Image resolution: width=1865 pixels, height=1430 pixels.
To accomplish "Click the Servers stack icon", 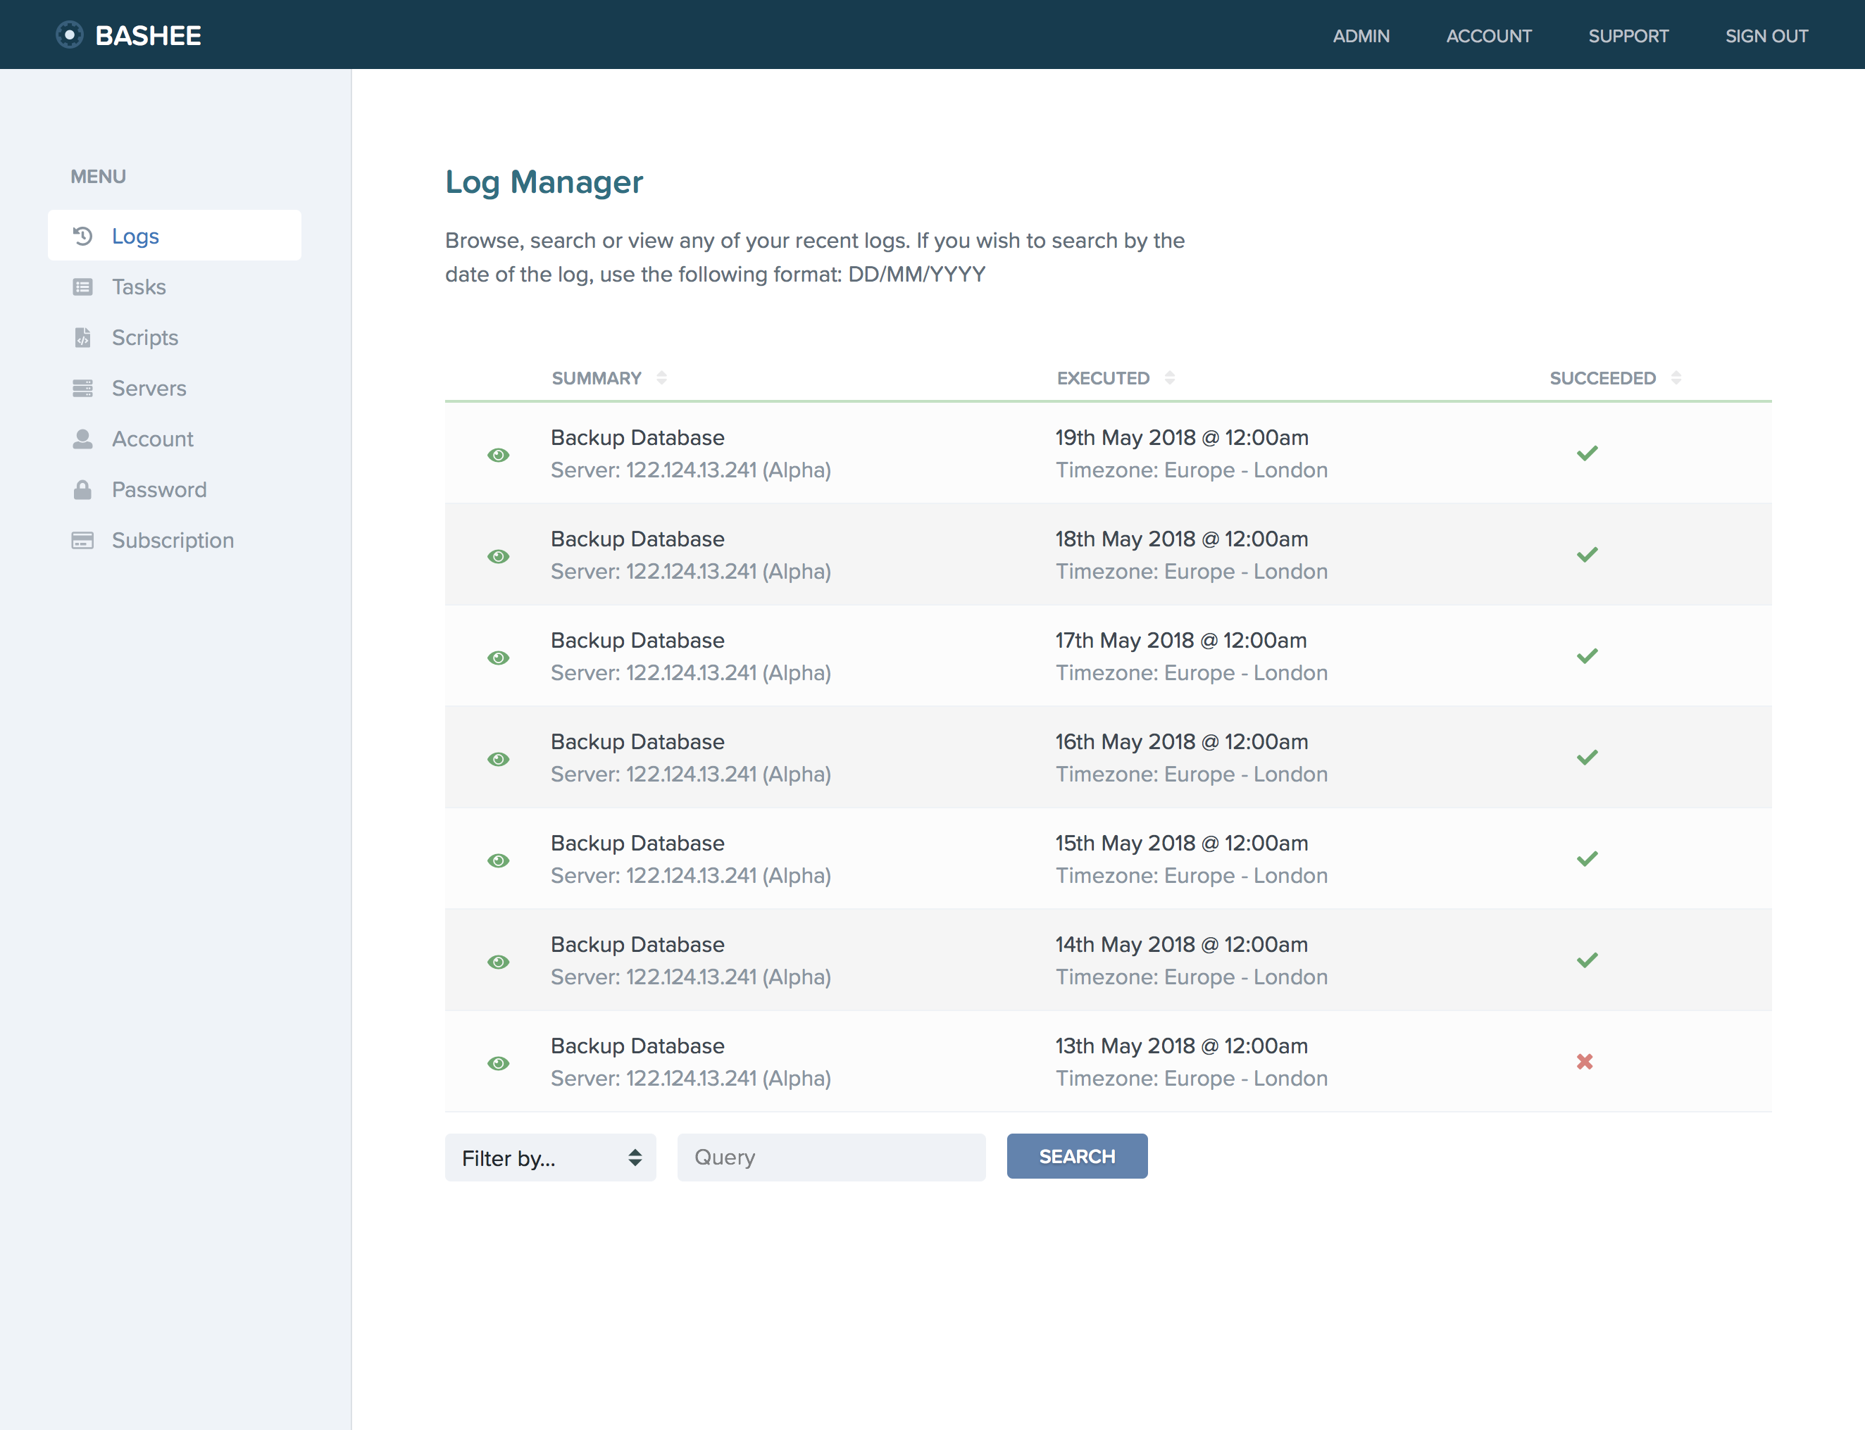I will [x=82, y=388].
